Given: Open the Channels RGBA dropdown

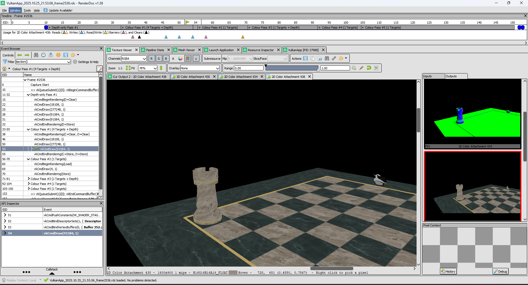Looking at the screenshot, I should click(x=134, y=58).
